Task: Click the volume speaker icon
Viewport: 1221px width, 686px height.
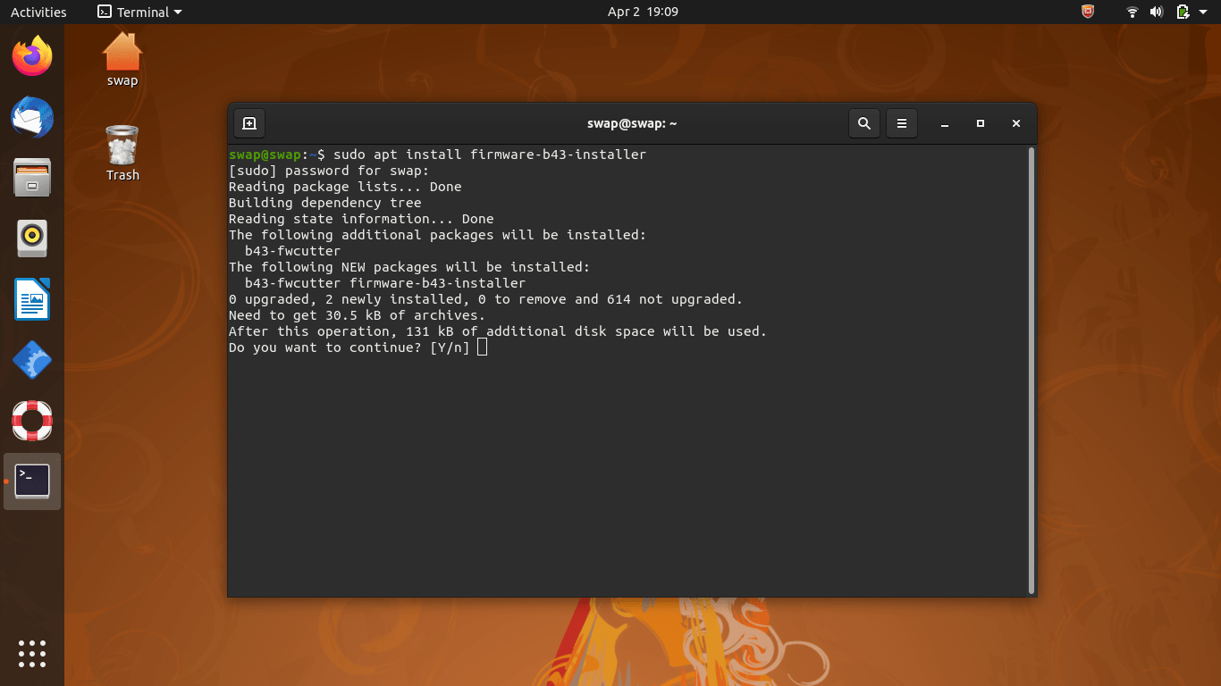Action: (1157, 12)
